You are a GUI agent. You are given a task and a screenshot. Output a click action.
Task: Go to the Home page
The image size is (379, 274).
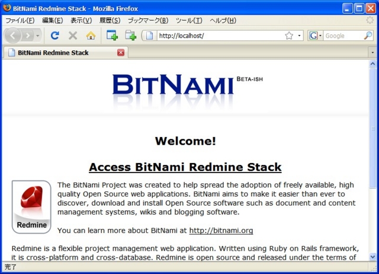point(91,36)
